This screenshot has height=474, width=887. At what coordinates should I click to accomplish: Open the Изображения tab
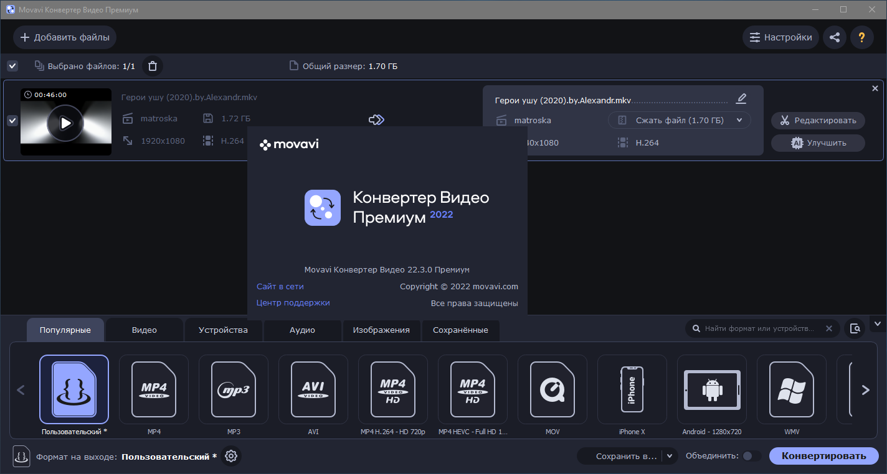(x=381, y=330)
